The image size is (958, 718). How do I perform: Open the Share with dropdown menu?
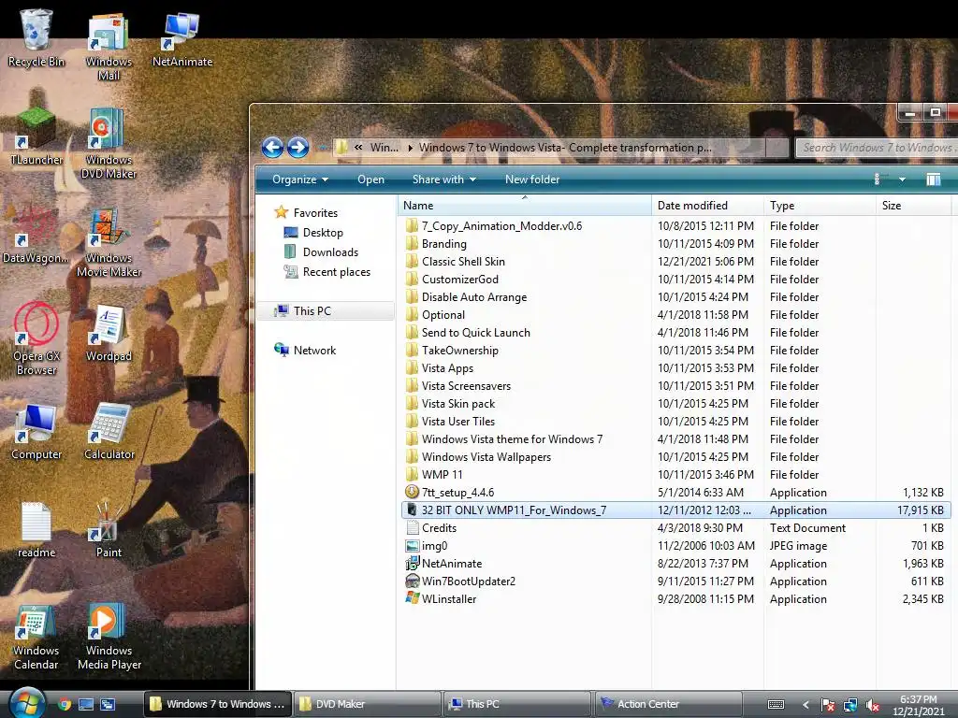coord(443,179)
